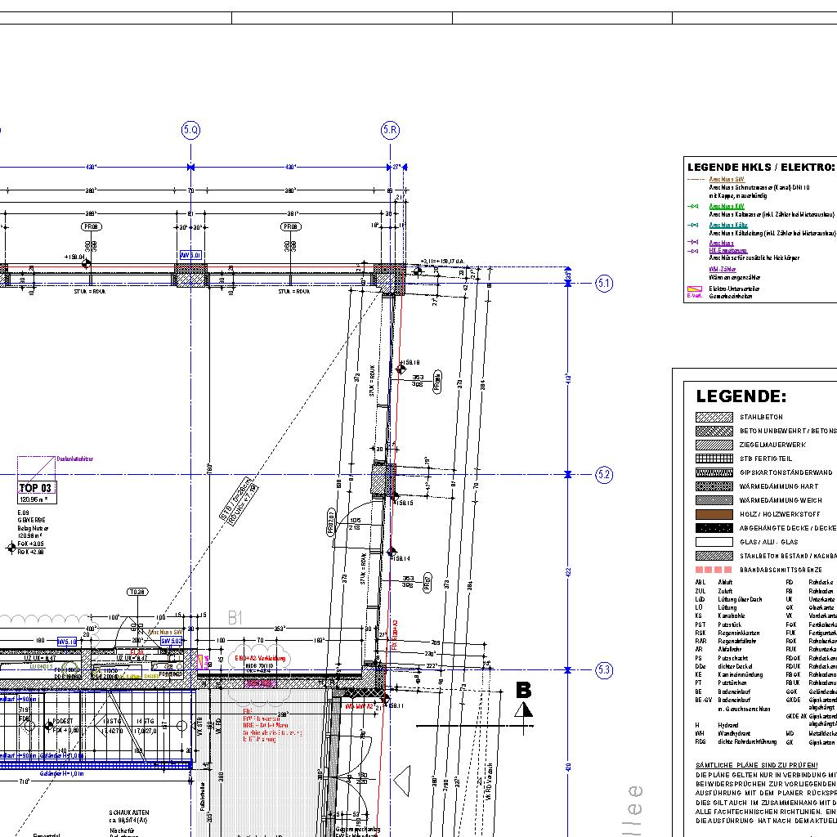Select grid axis marker 5.1
The width and height of the screenshot is (837, 837).
[x=604, y=284]
